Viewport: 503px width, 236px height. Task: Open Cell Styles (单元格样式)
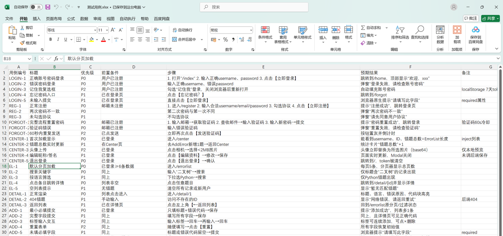(303, 33)
